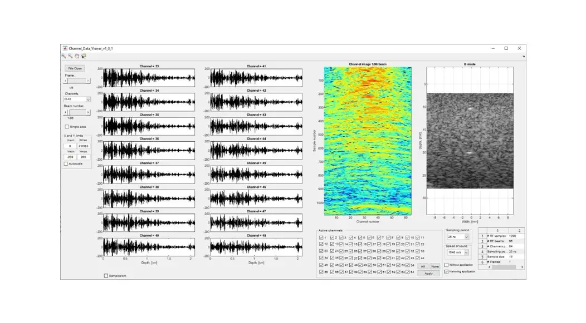Select the '# RF samples' table cell
The image size is (586, 323).
497,236
